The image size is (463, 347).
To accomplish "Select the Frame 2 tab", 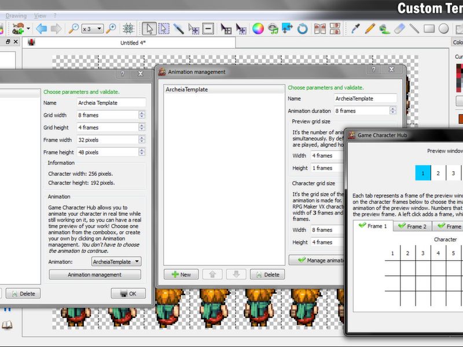I will 413,226.
